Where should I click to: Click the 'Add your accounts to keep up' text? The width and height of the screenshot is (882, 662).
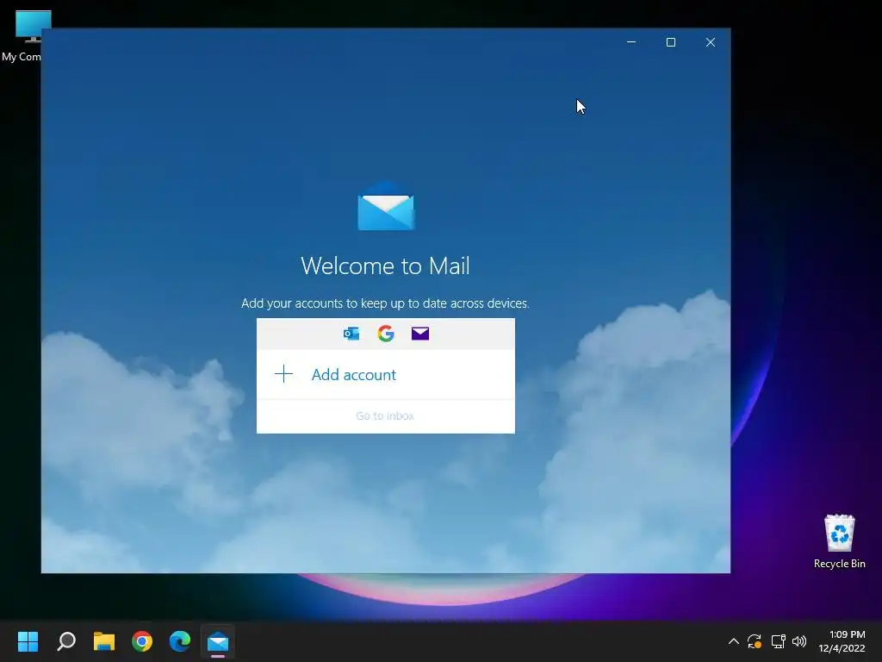pos(385,303)
